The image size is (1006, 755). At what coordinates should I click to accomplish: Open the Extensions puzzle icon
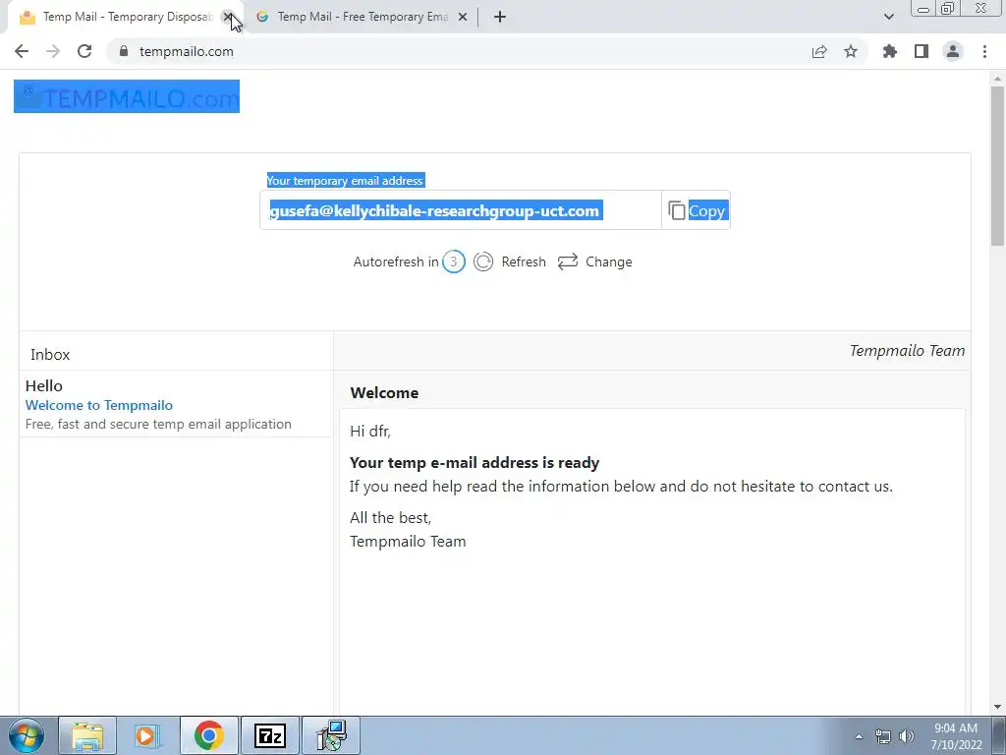[890, 51]
